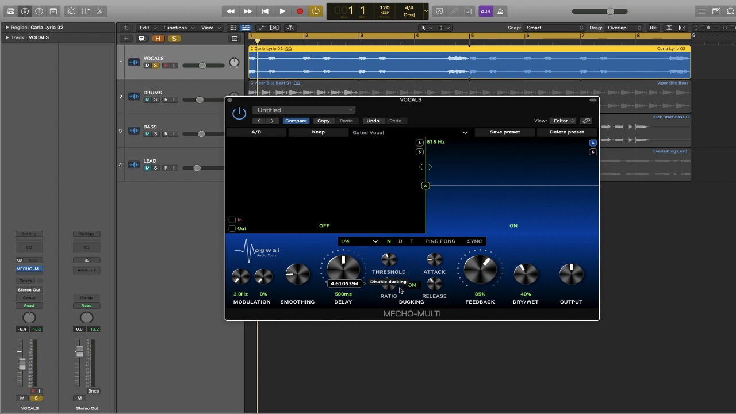Click the OUTPUT knob
The image size is (736, 414).
pyautogui.click(x=571, y=274)
